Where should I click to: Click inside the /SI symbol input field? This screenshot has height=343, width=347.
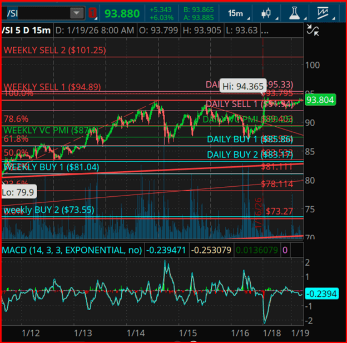tap(33, 13)
